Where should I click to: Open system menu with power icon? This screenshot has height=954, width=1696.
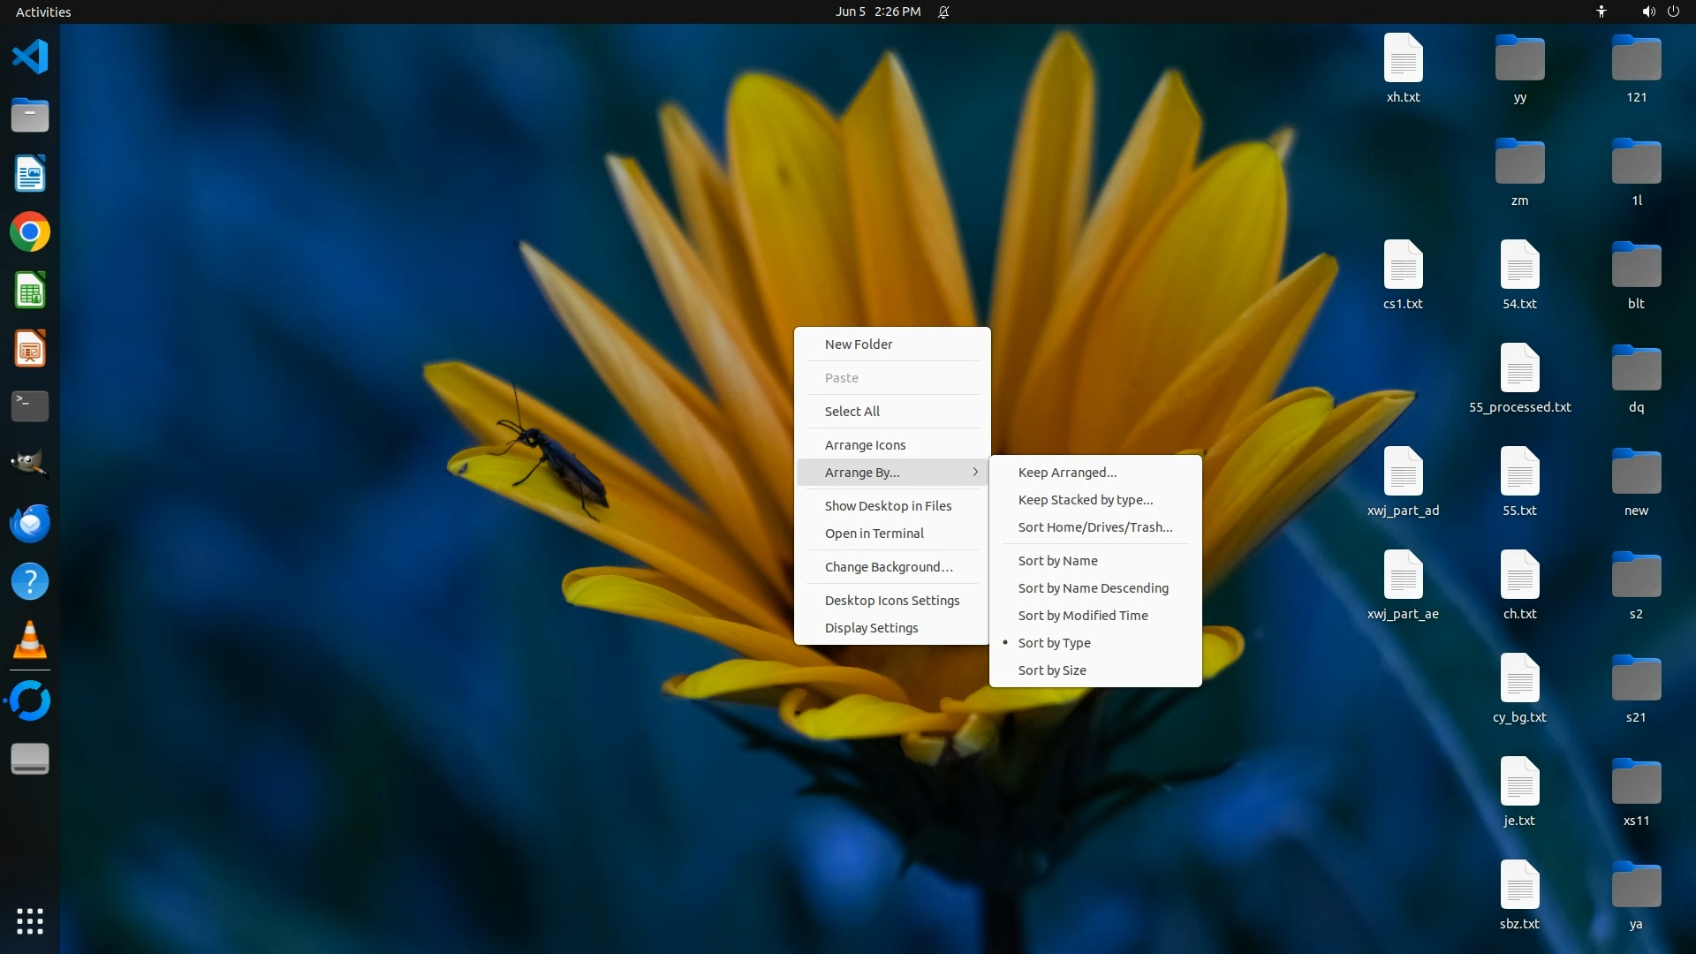pyautogui.click(x=1673, y=11)
